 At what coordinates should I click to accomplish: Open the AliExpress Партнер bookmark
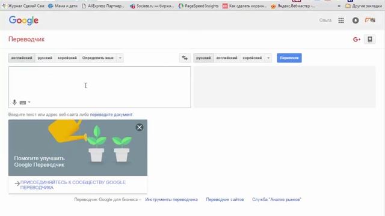click(103, 6)
